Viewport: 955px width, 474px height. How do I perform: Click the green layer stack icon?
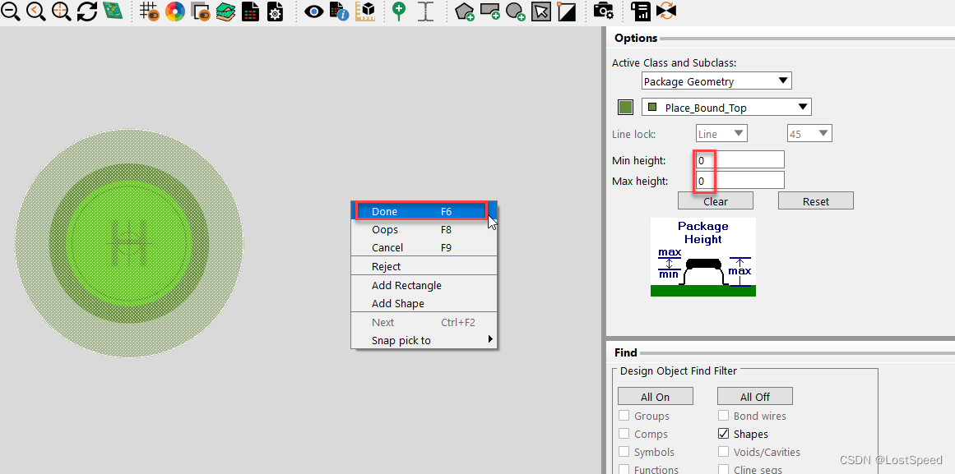[x=225, y=12]
